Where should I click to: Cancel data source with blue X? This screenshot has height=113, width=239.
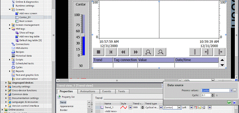coord(235,103)
